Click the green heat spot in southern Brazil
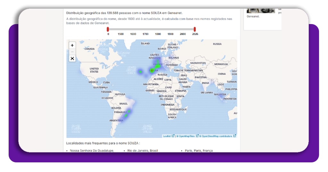 tap(126, 116)
